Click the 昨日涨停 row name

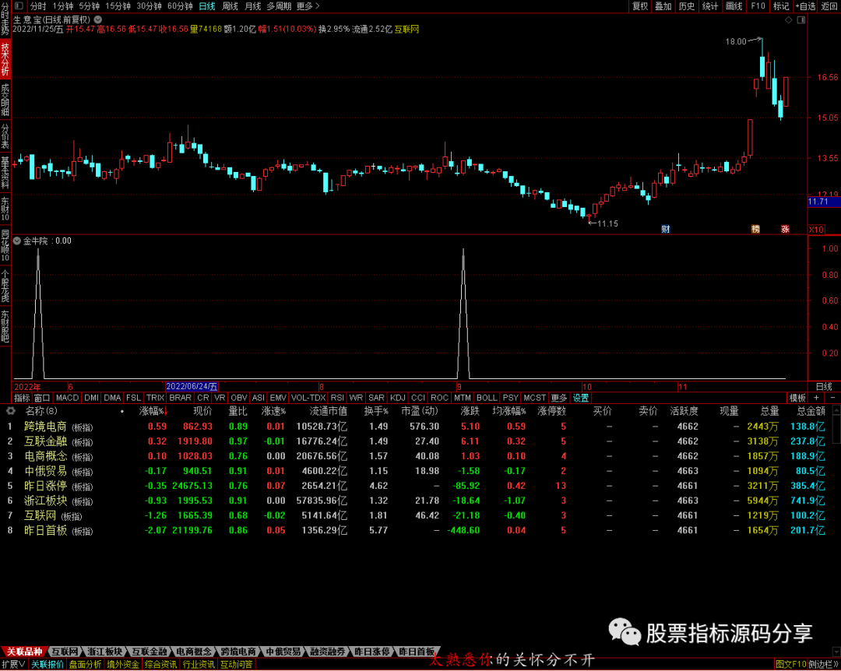coord(46,486)
